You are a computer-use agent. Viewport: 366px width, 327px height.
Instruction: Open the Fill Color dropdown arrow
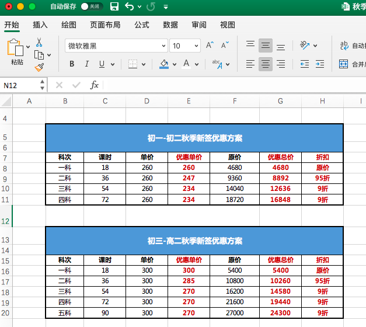click(175, 64)
